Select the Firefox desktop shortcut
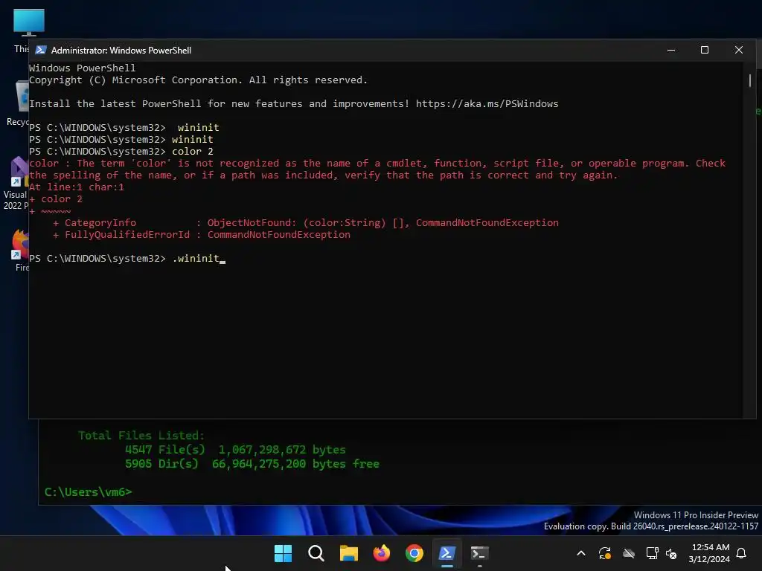Viewport: 762px width, 571px height. tap(20, 250)
